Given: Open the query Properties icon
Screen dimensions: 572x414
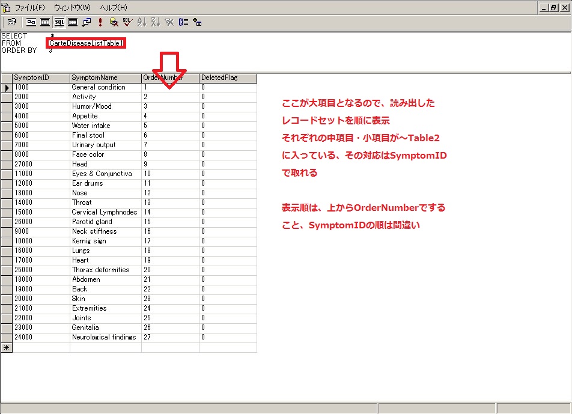Looking at the screenshot, I should pyautogui.click(x=11, y=22).
